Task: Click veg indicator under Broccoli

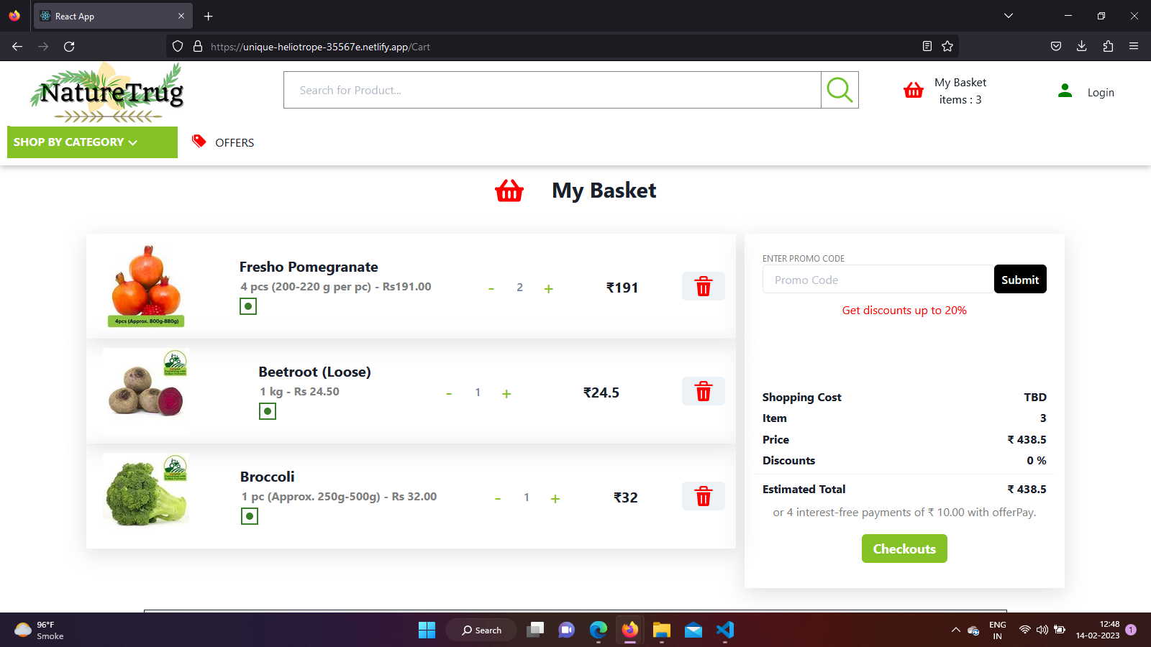Action: click(x=250, y=516)
